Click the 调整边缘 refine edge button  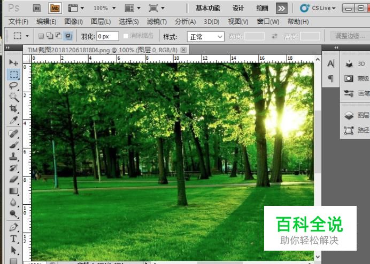pos(350,36)
